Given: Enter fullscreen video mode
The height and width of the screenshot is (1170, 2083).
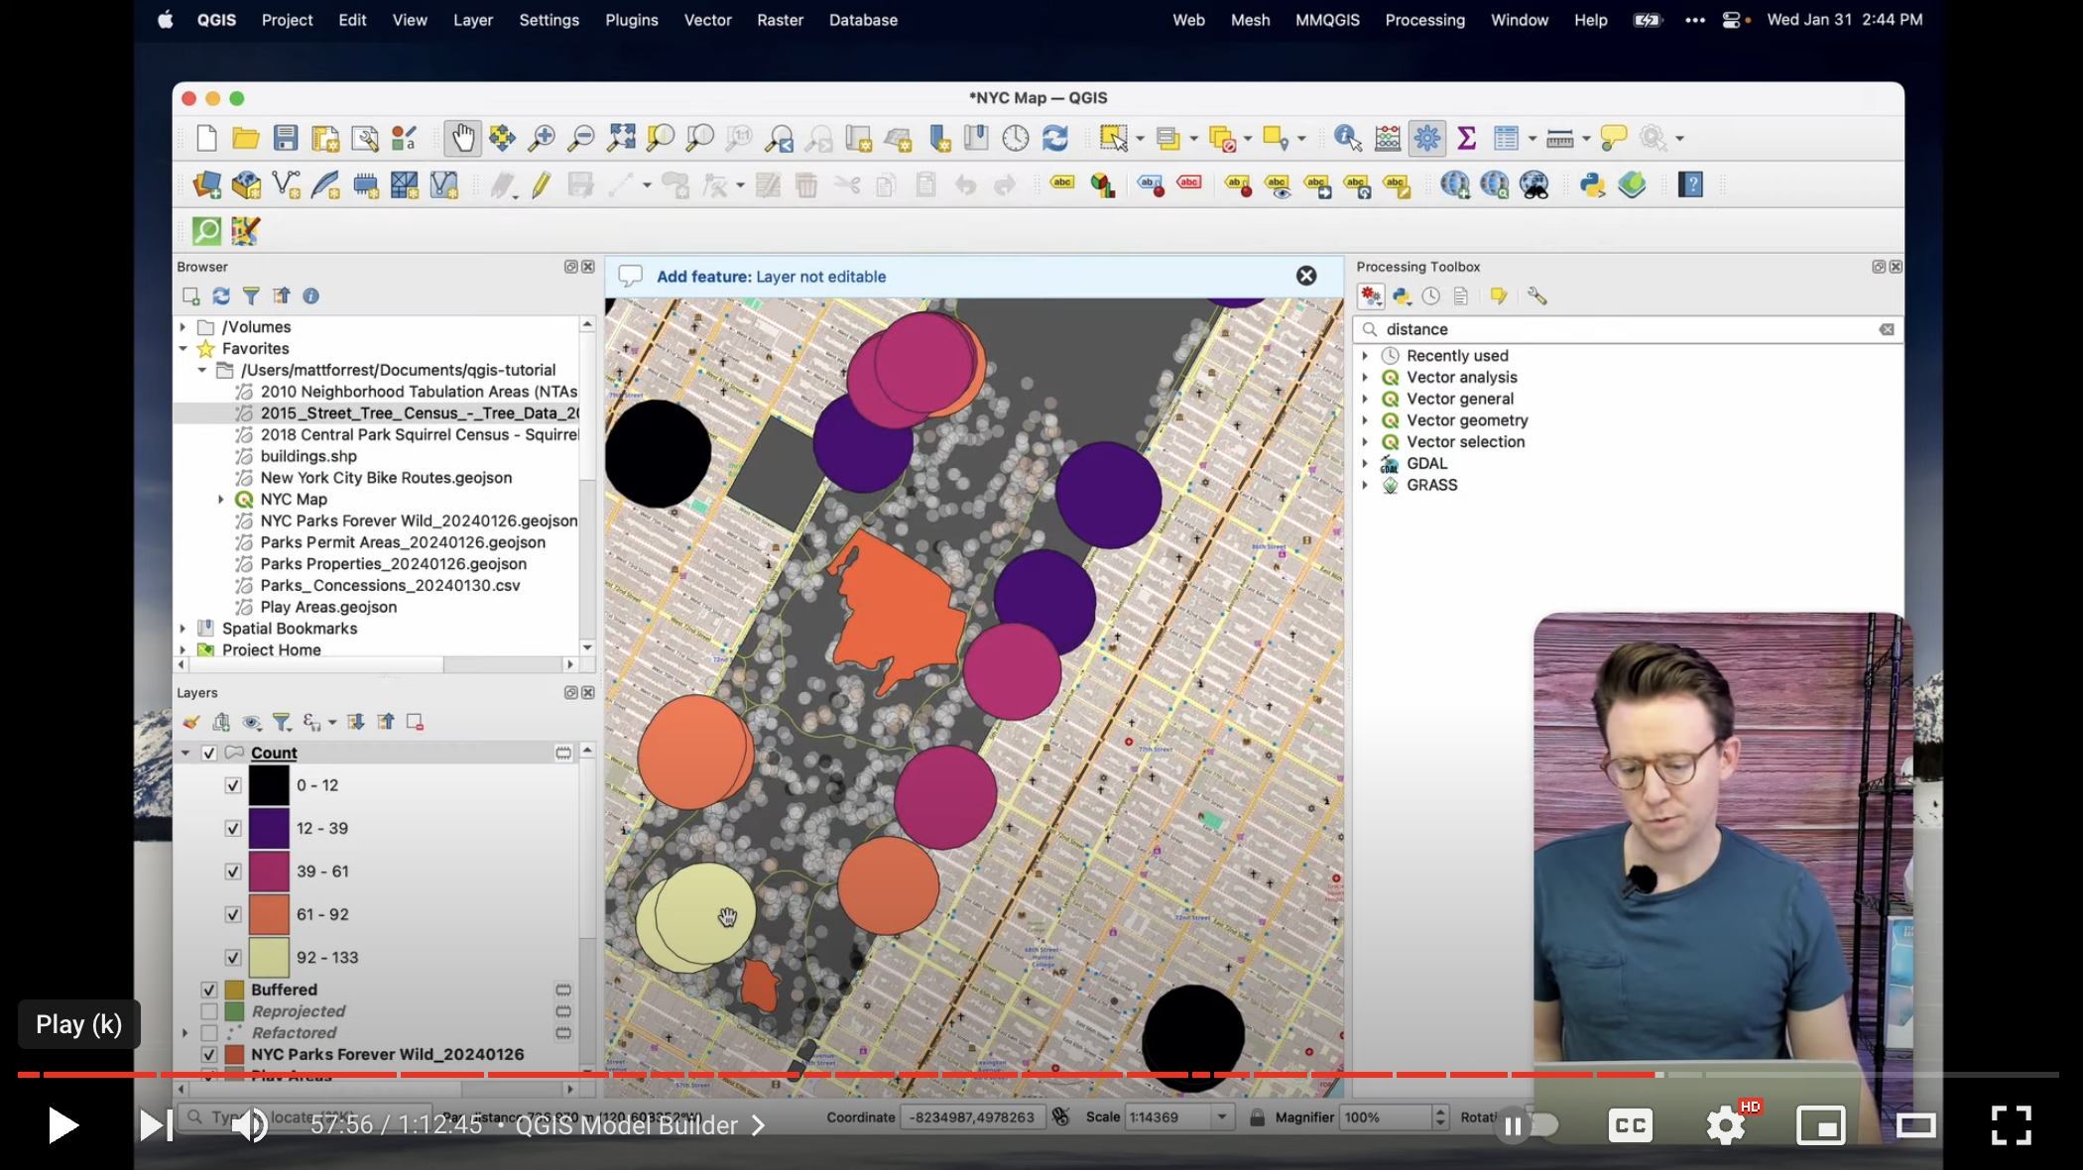Looking at the screenshot, I should 2012,1125.
